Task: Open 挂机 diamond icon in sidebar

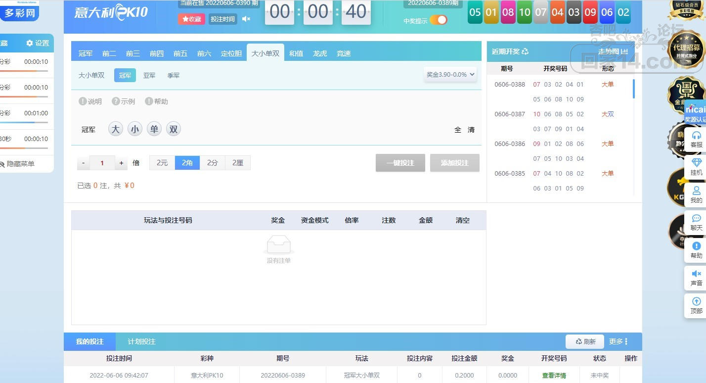Action: (x=697, y=163)
